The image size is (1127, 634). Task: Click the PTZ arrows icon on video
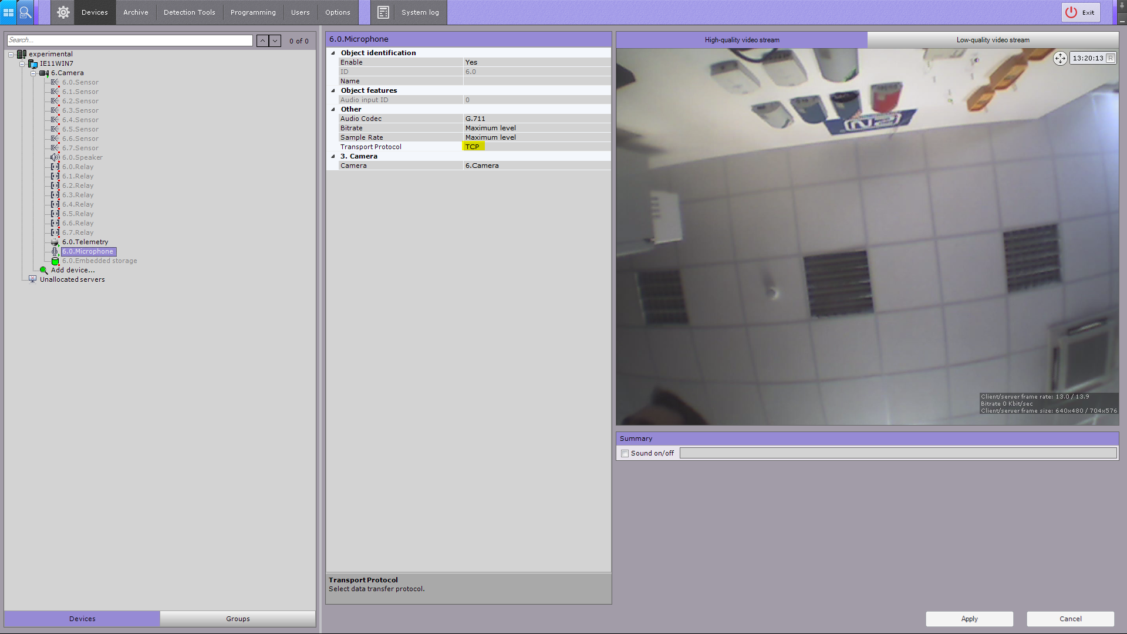tap(1060, 58)
